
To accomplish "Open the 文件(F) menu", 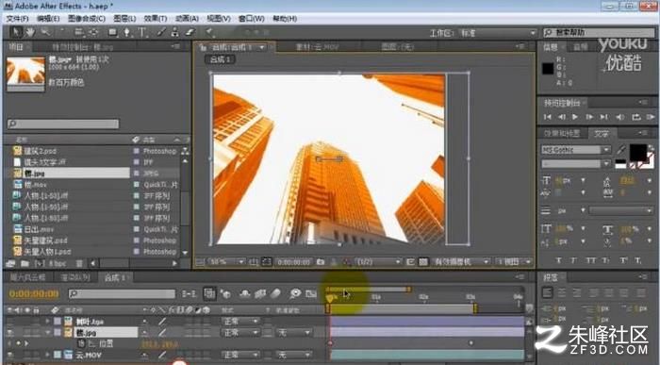I will (x=17, y=19).
